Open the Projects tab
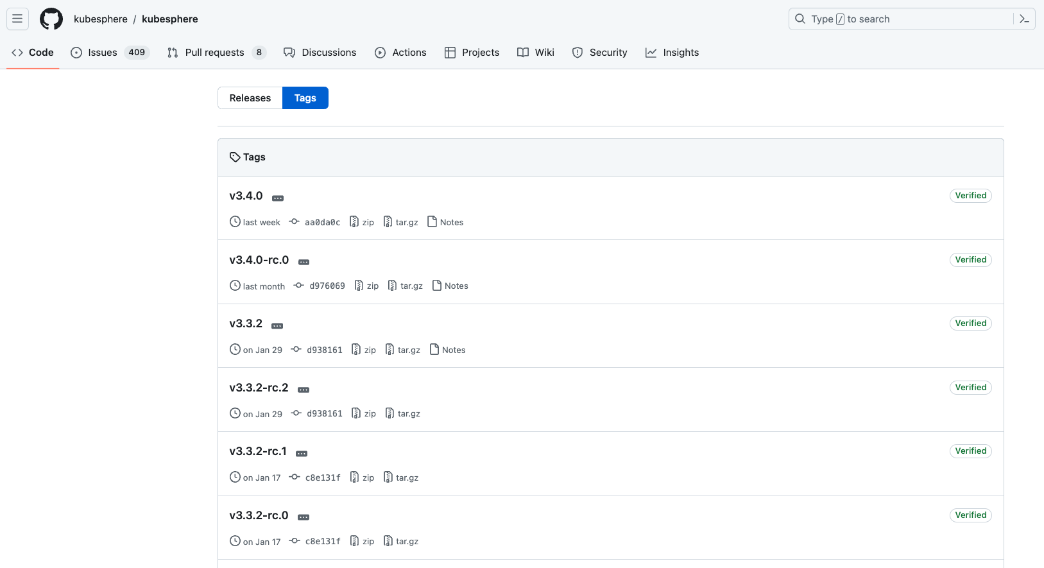Screen dimensions: 1044x568 click(472, 53)
